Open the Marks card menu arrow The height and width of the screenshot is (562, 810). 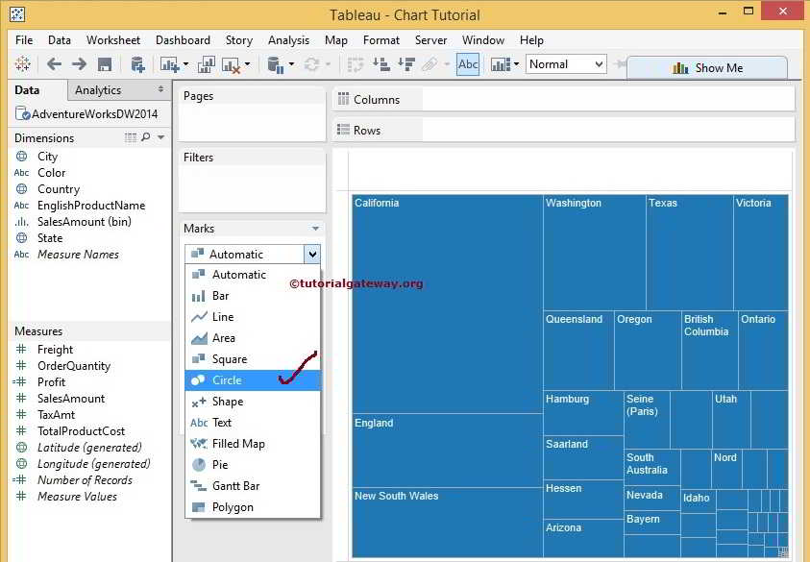pyautogui.click(x=315, y=229)
